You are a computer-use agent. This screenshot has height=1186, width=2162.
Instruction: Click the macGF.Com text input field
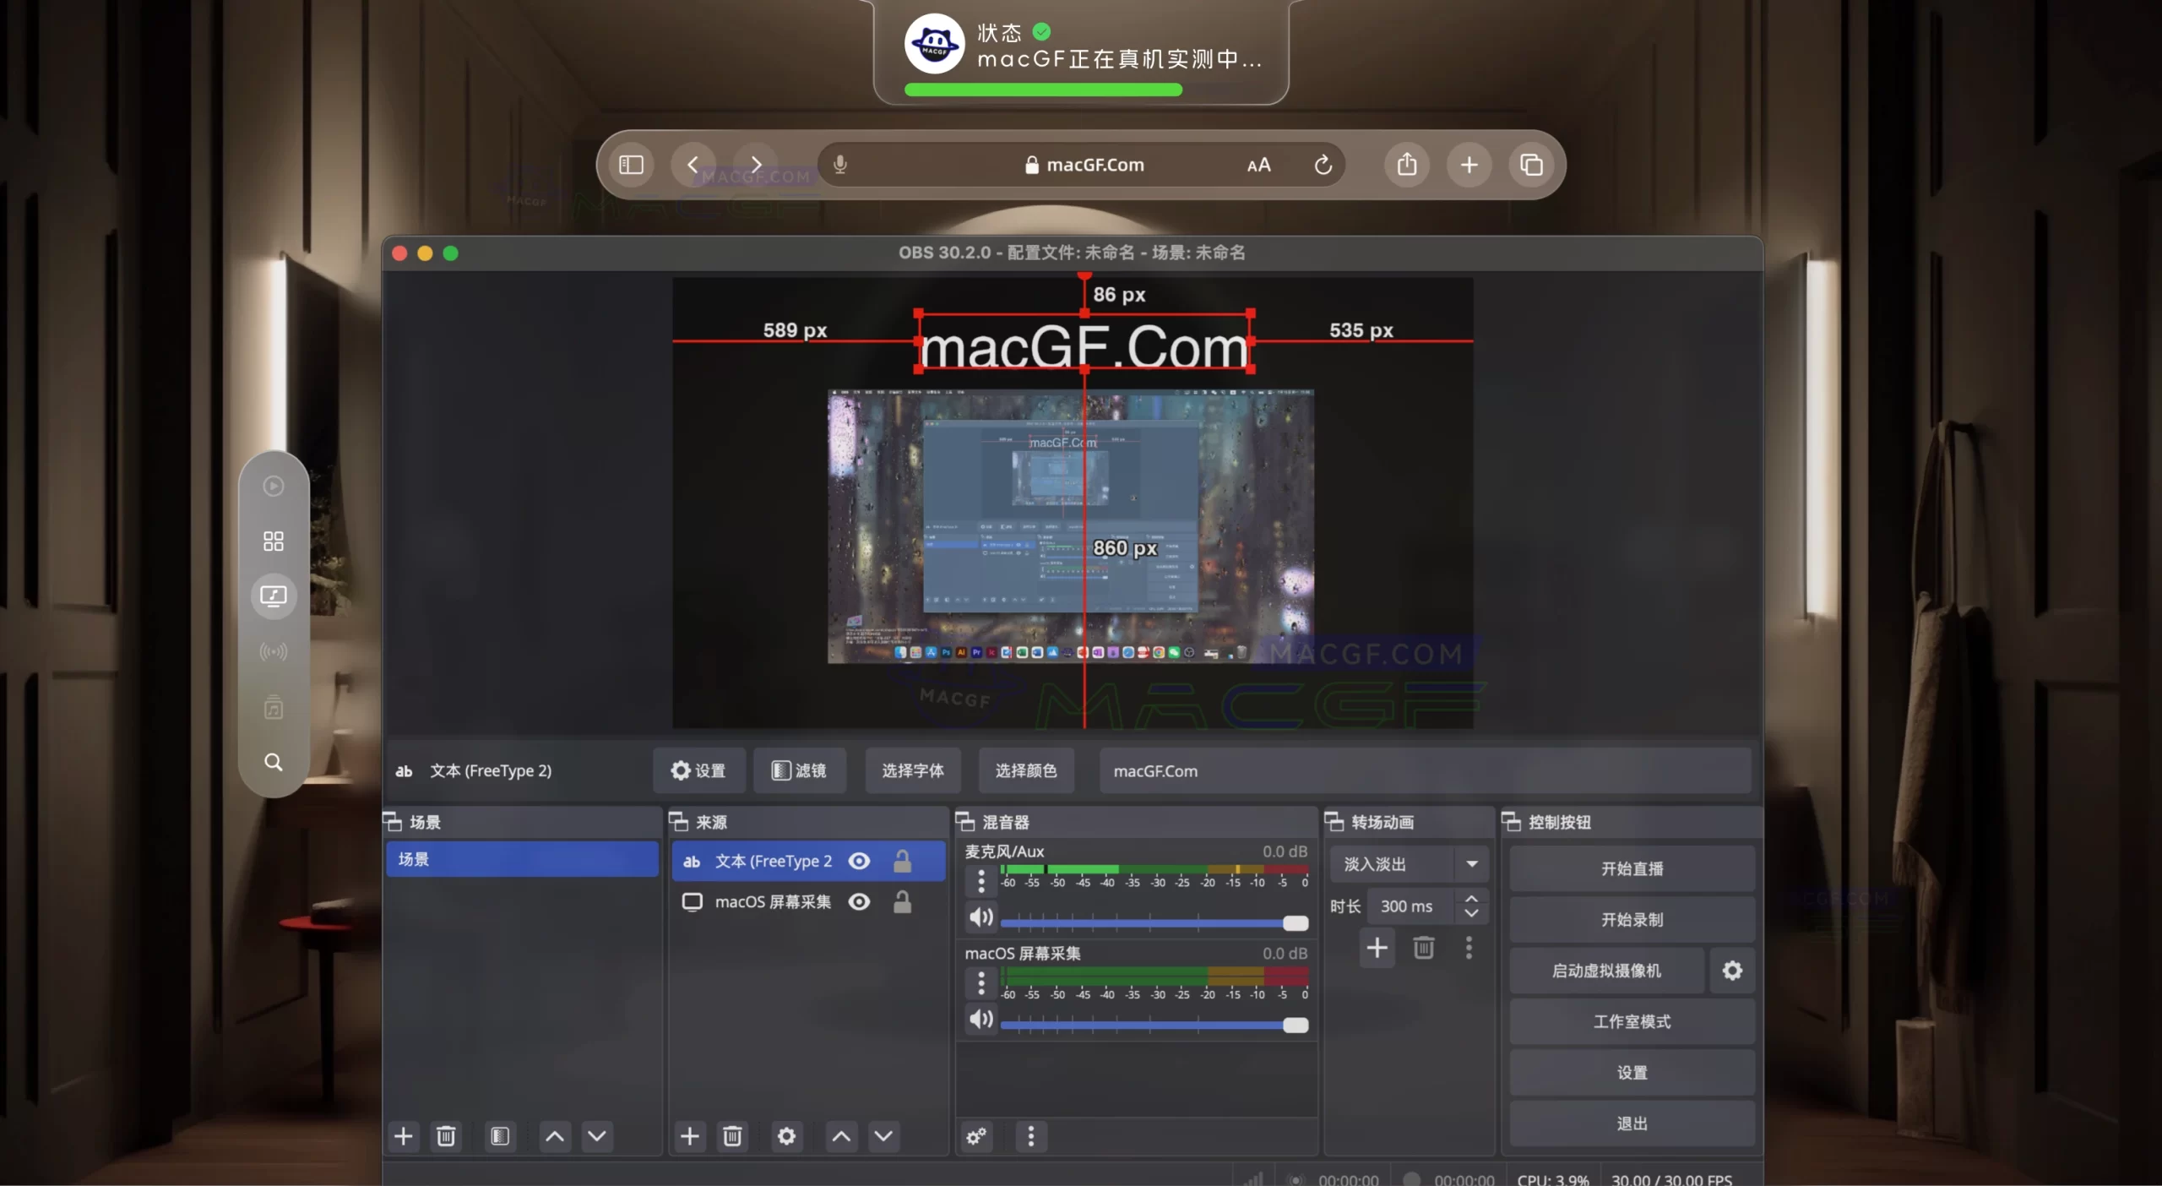tap(1423, 770)
